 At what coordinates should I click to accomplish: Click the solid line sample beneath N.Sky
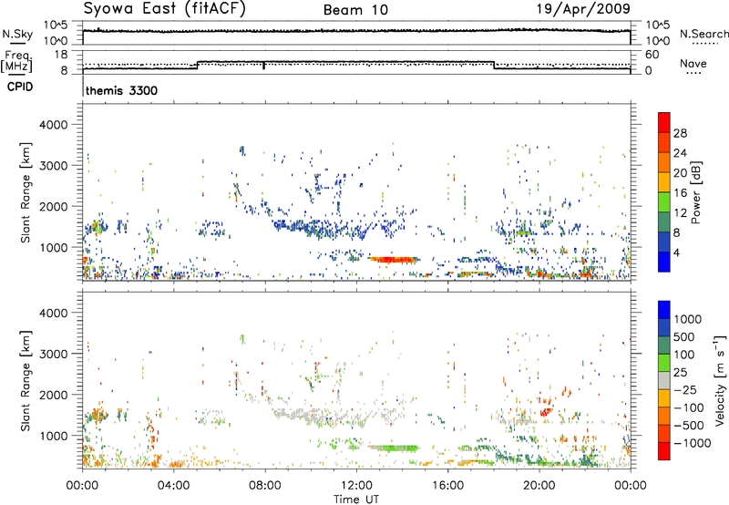point(17,44)
